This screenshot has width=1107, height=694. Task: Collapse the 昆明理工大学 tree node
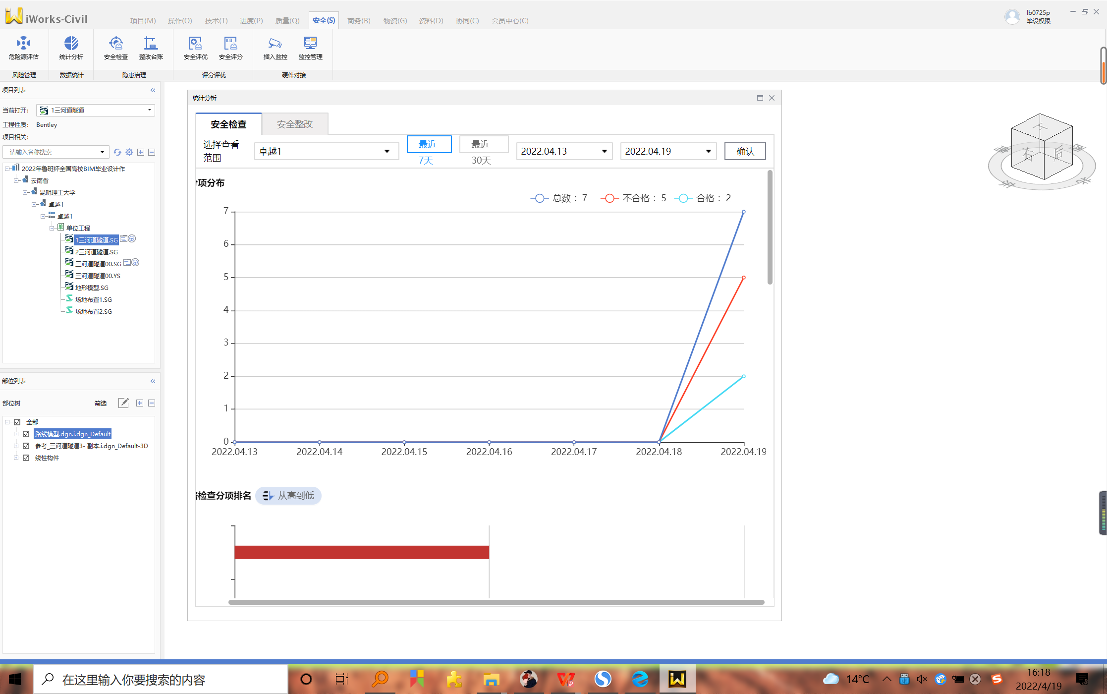[x=25, y=192]
